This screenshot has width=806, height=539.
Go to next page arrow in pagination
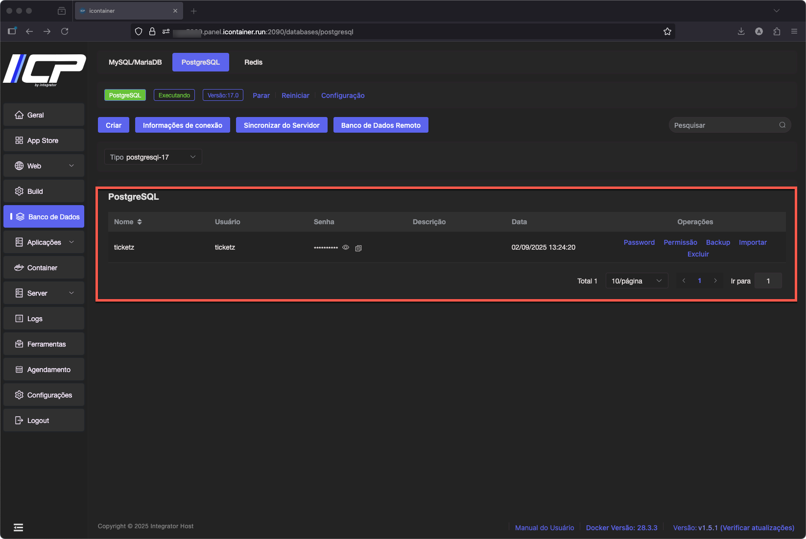click(x=715, y=281)
